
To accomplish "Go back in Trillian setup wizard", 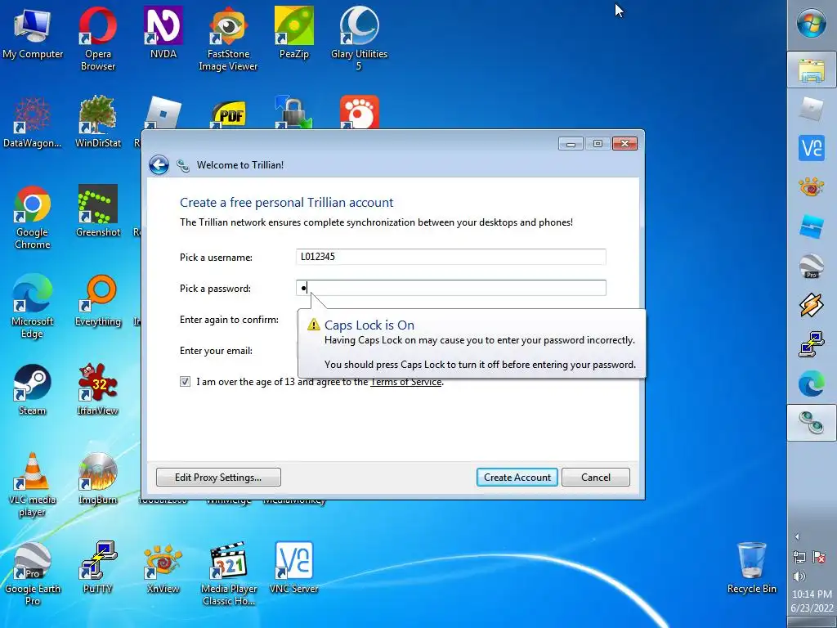I will [x=159, y=165].
